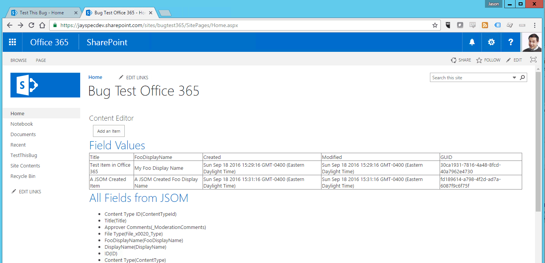Open Documents from the left sidebar

click(x=23, y=134)
